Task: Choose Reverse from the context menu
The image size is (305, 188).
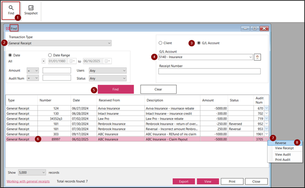Action: (281, 143)
